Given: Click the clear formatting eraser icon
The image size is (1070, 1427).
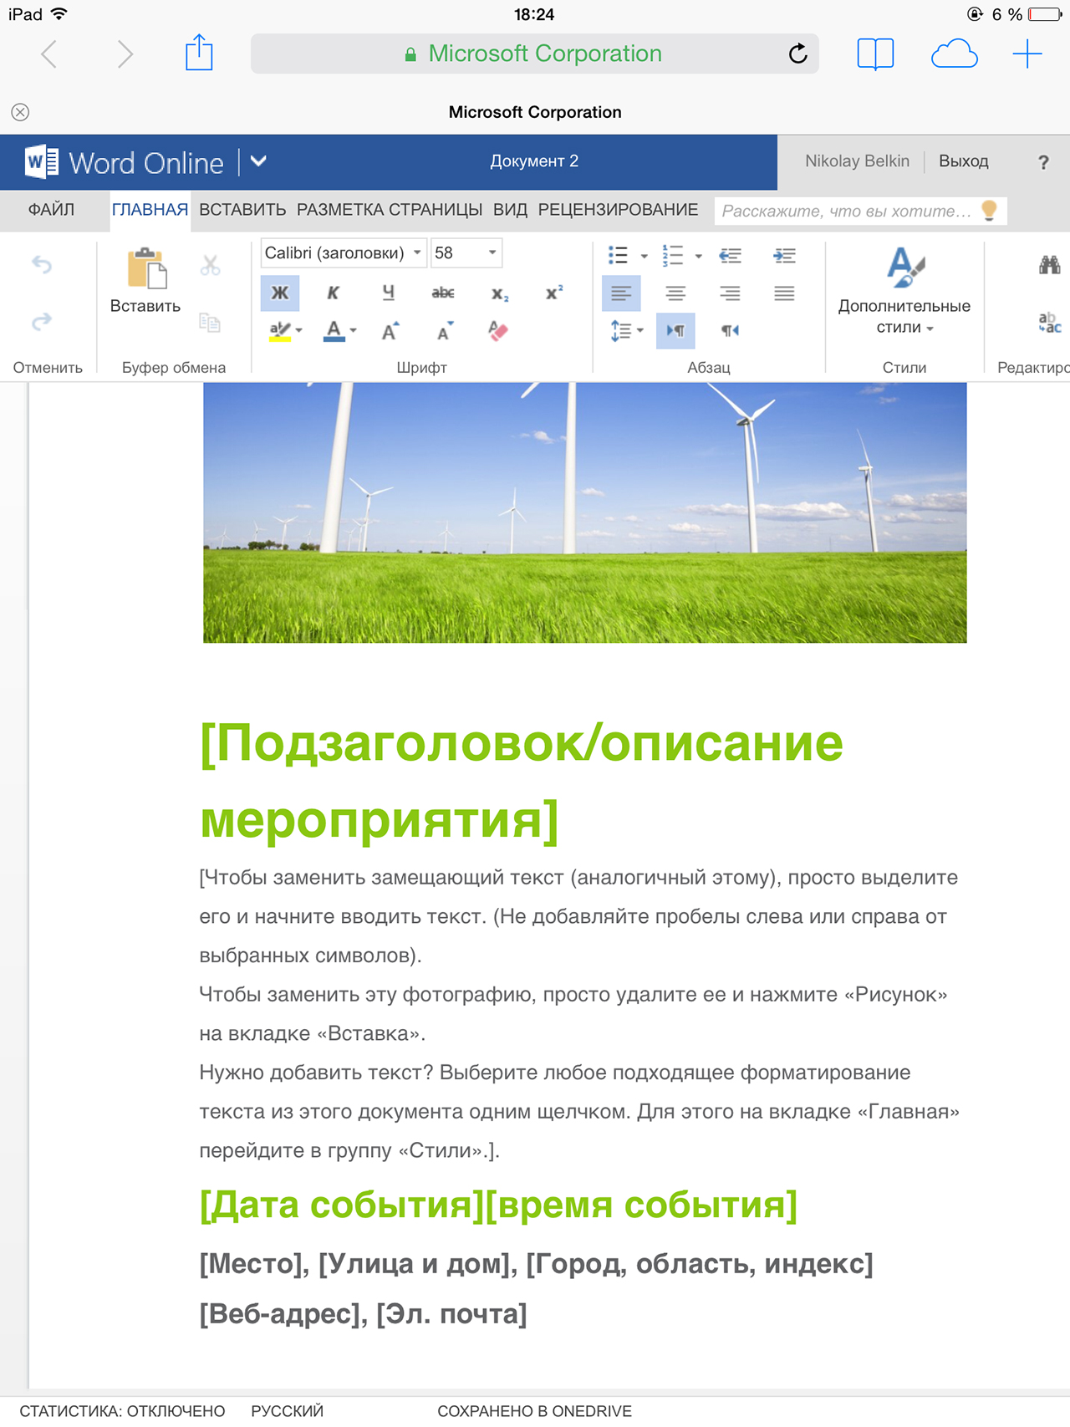Looking at the screenshot, I should coord(497,331).
